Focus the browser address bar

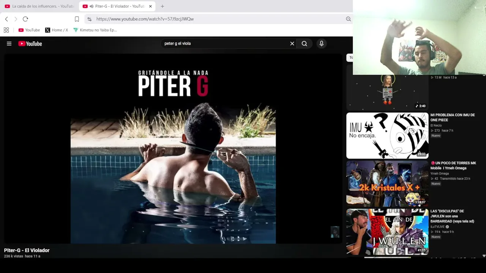click(218, 19)
